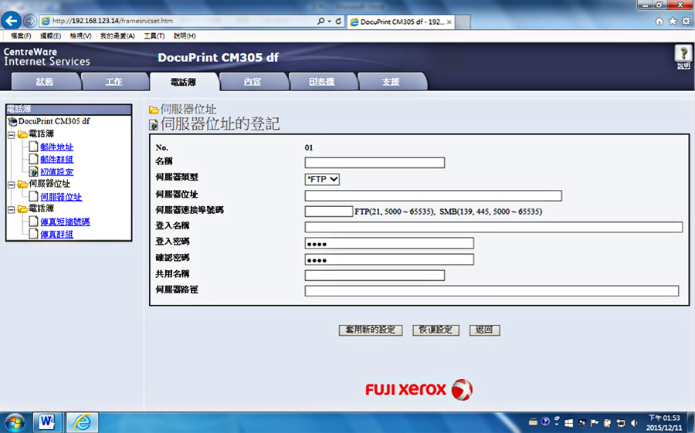Open the 檢視(V) menu
The width and height of the screenshot is (695, 433).
80,36
